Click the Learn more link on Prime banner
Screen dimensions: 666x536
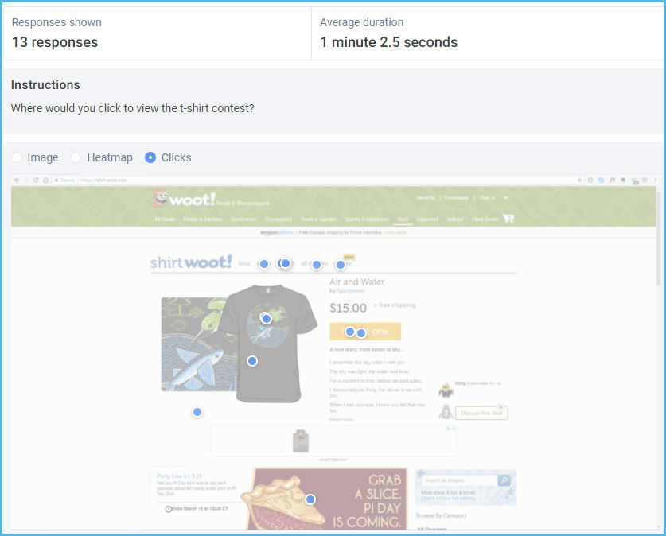point(395,232)
